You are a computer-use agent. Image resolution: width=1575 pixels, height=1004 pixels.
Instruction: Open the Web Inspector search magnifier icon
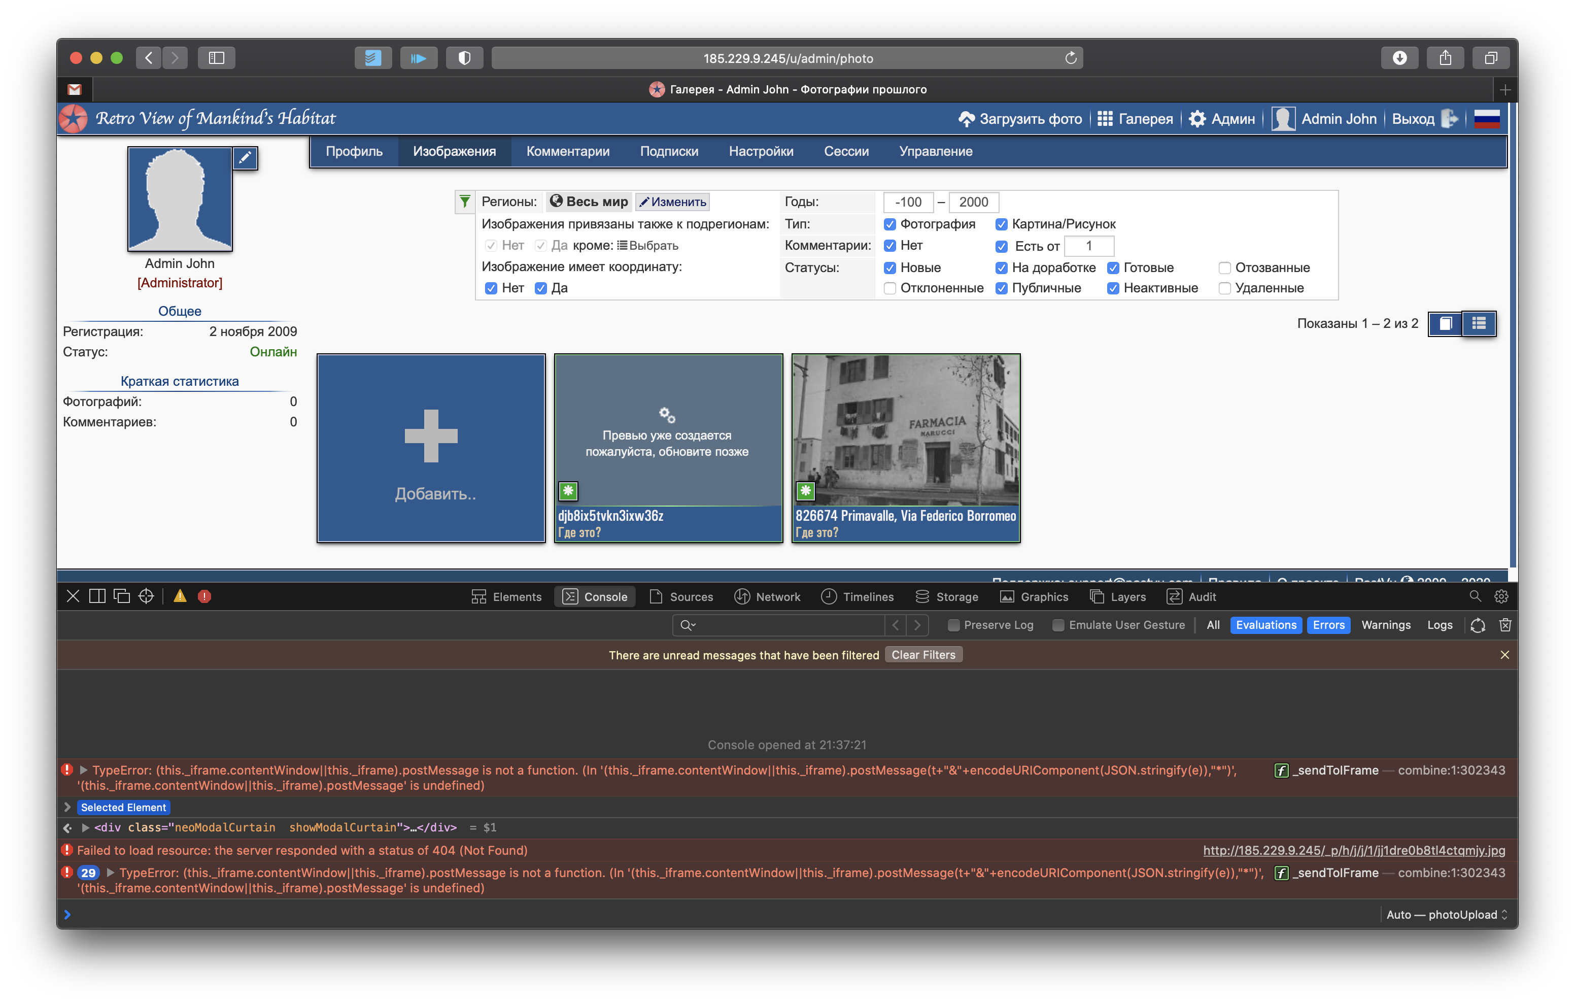click(x=1476, y=596)
